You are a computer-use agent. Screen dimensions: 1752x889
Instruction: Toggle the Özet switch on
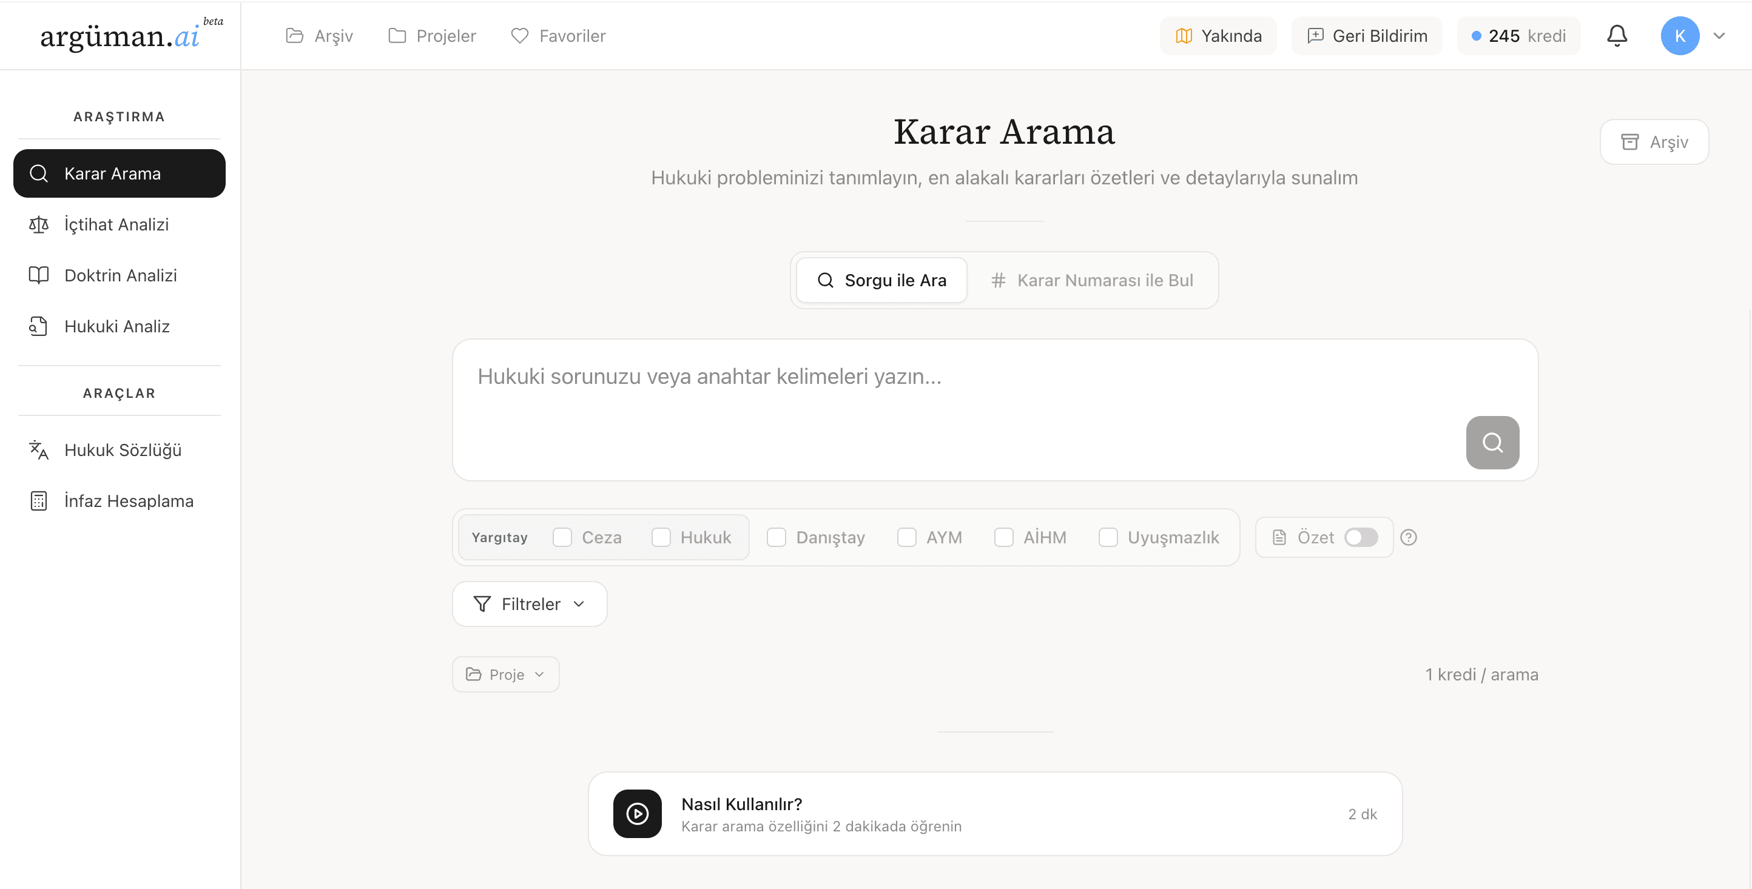click(x=1360, y=538)
